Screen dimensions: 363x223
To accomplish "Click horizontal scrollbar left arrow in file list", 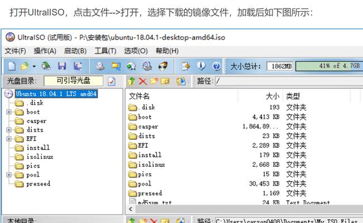I will point(131,209).
